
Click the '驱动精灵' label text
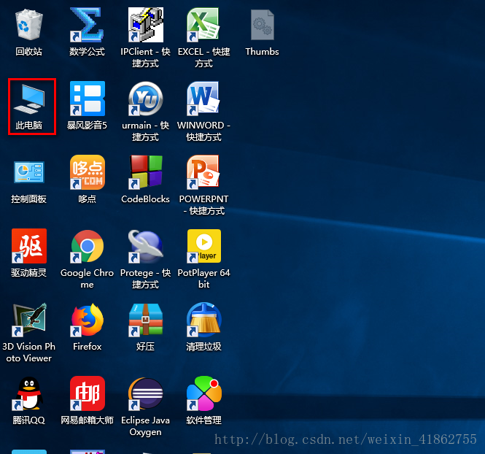point(28,273)
